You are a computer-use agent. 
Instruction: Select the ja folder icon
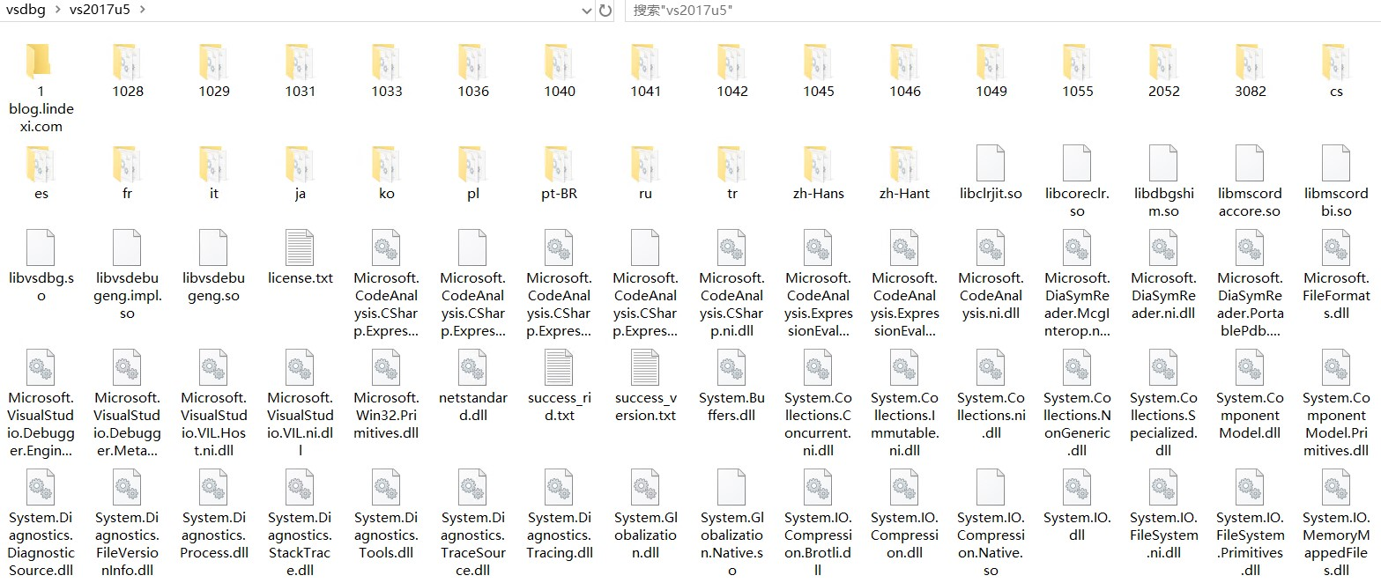click(301, 164)
